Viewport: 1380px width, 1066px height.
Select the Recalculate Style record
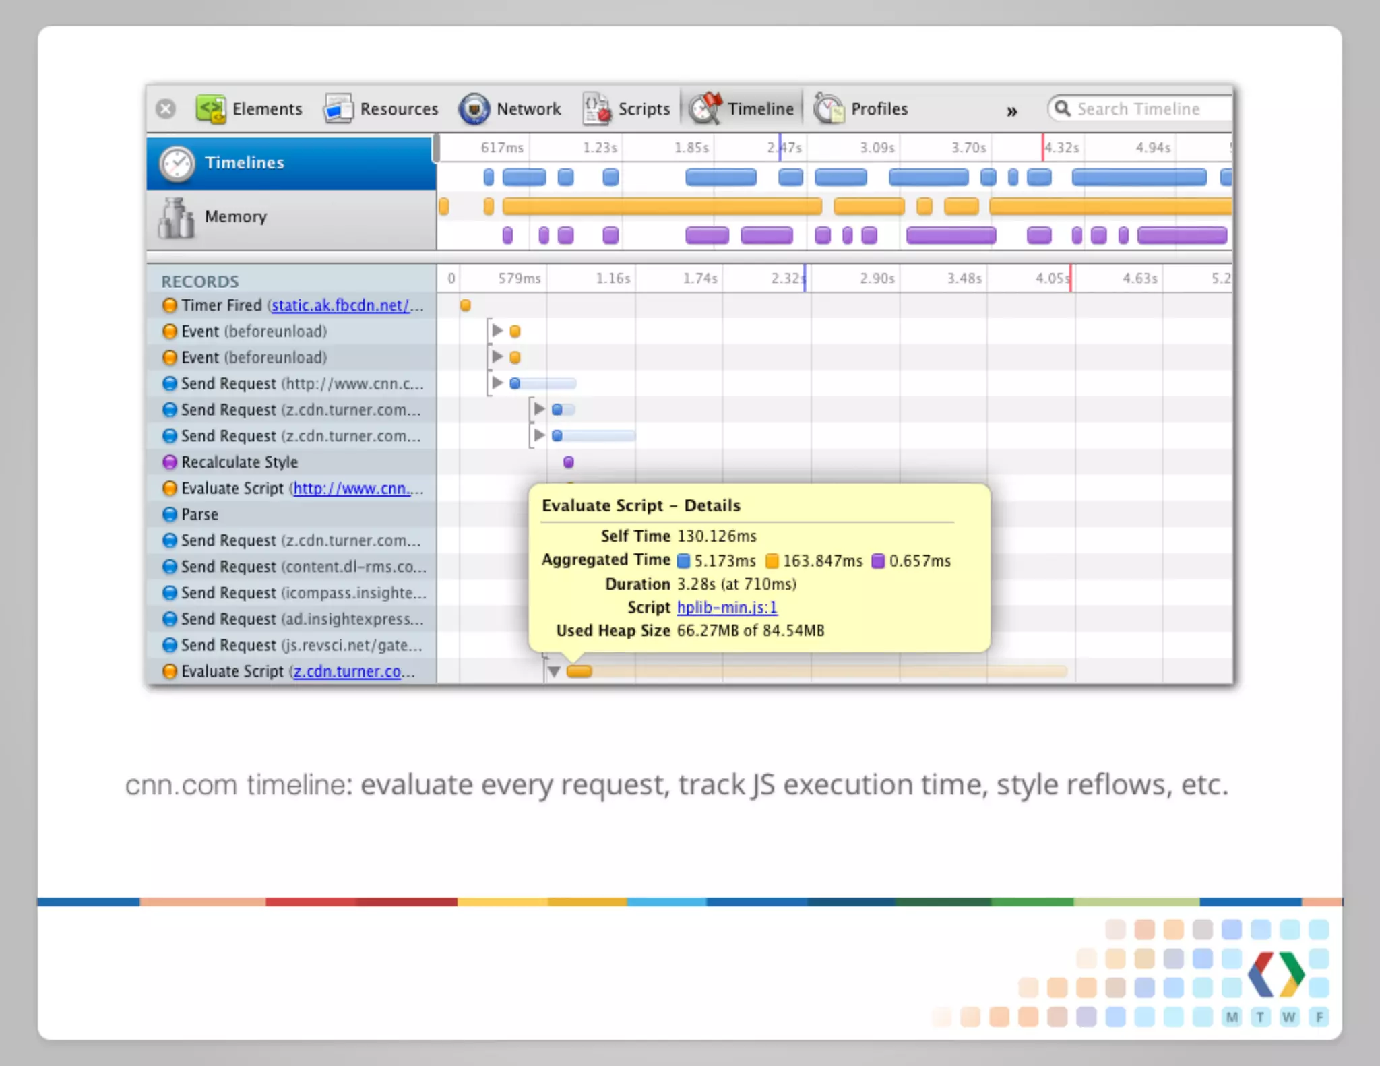239,462
